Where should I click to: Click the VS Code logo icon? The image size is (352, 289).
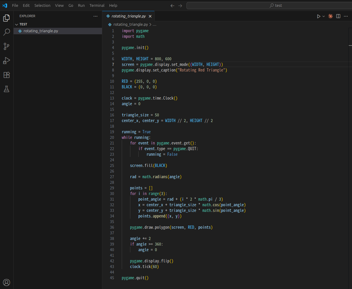(x=5, y=5)
